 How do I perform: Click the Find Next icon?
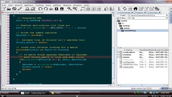point(75,9)
